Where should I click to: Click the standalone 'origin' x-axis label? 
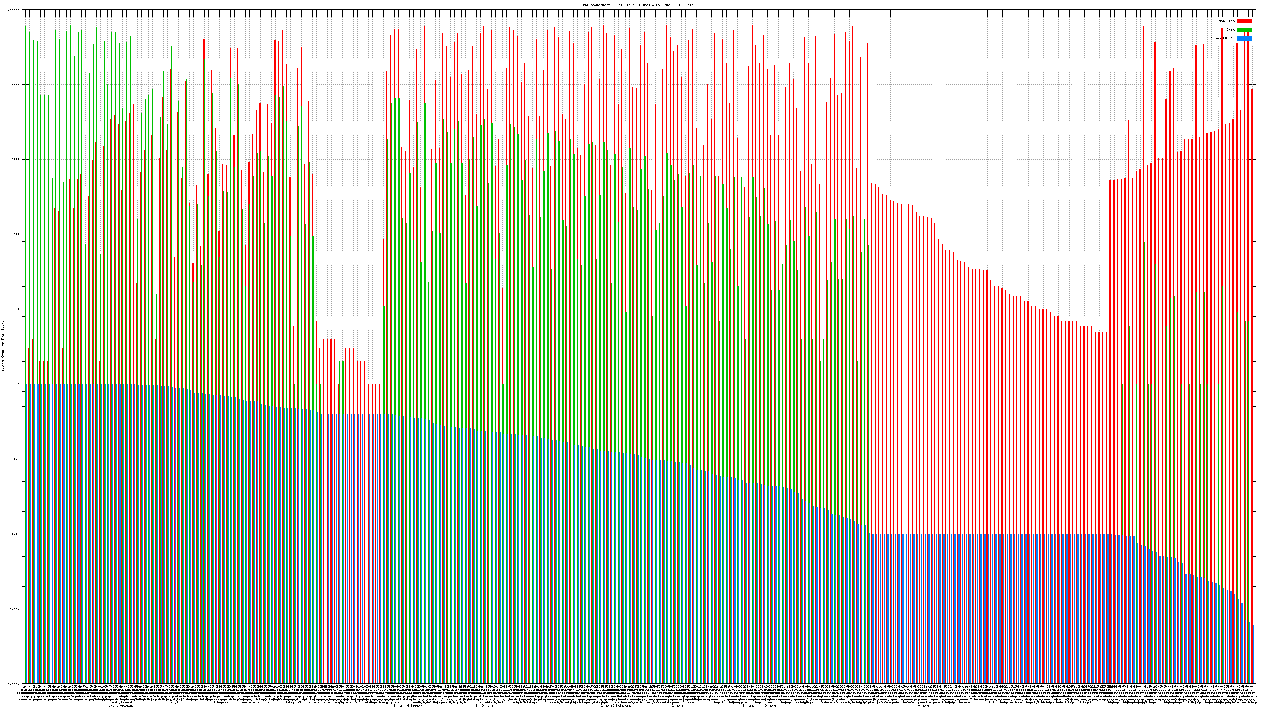coord(174,703)
